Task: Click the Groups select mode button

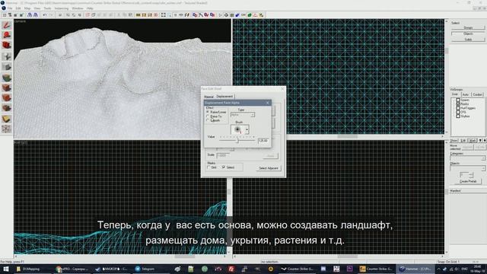Action: [x=468, y=27]
